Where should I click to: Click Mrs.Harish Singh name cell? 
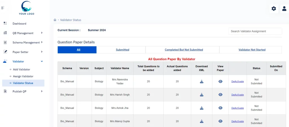120,95
